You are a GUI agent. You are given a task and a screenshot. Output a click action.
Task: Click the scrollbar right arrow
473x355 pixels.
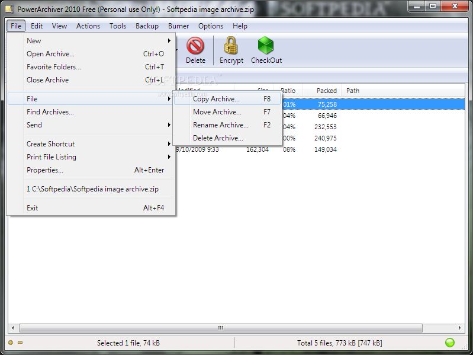click(x=459, y=328)
